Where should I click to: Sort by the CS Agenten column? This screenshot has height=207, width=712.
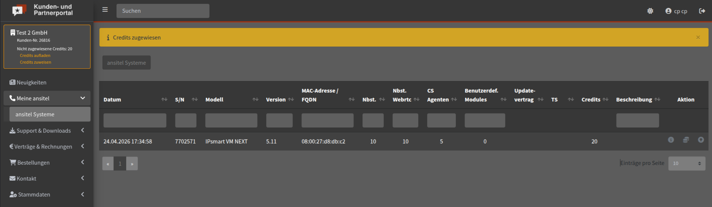click(x=454, y=99)
